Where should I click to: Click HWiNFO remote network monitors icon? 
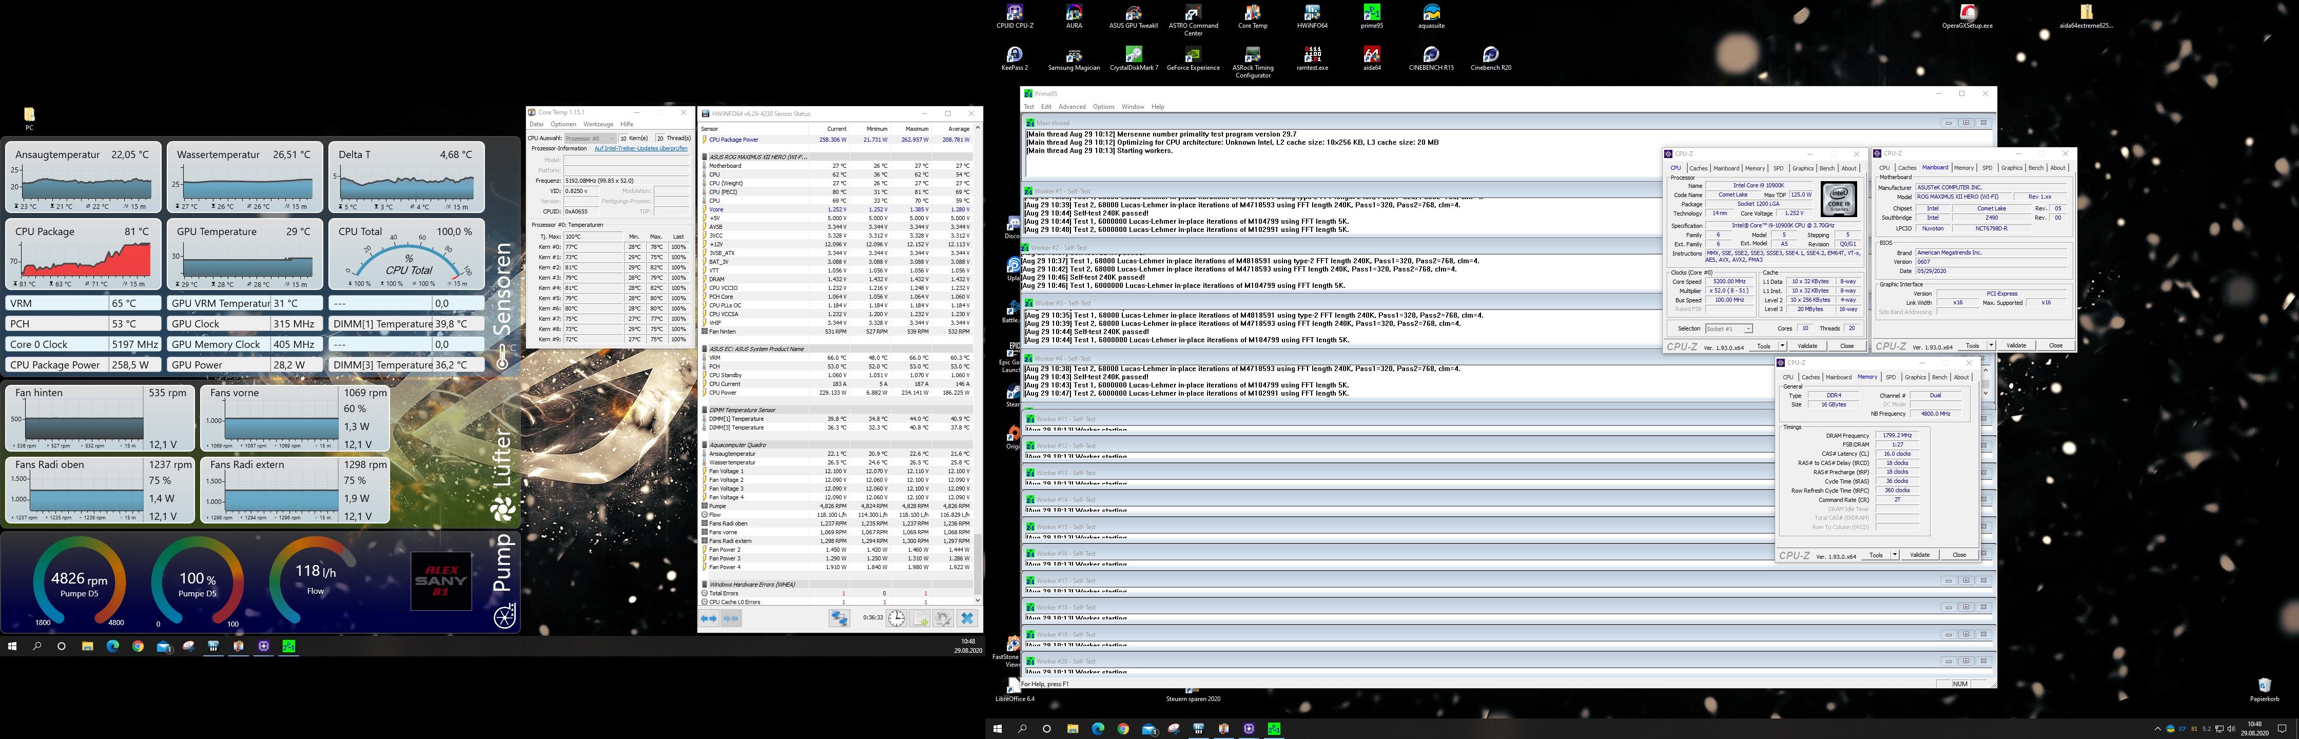pyautogui.click(x=839, y=617)
